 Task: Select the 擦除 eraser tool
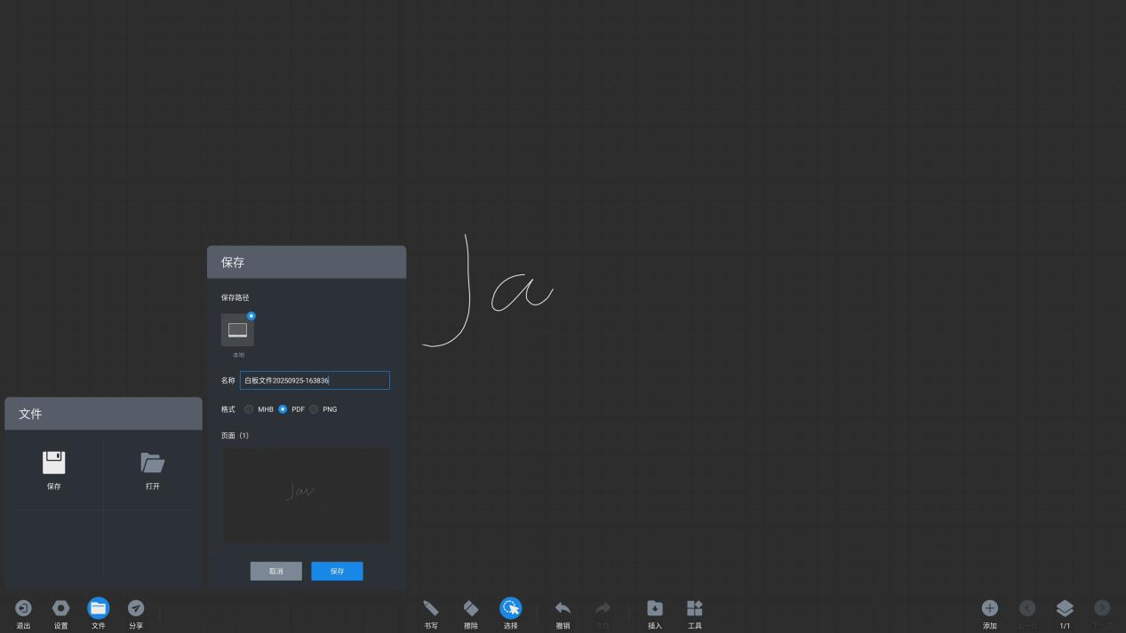click(471, 609)
